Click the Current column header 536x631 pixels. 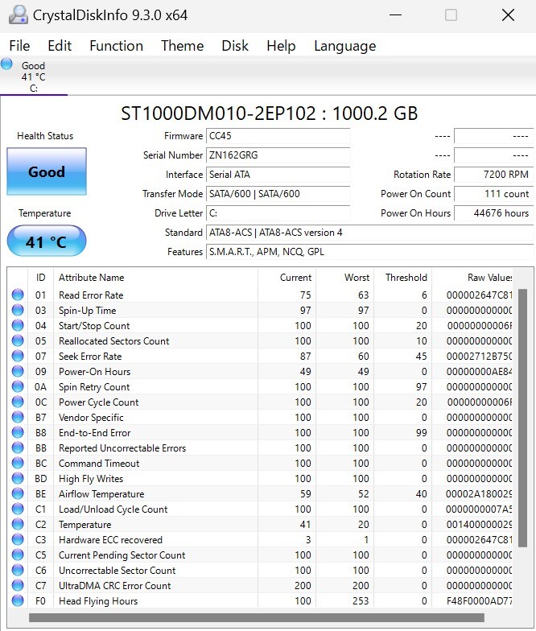point(287,277)
